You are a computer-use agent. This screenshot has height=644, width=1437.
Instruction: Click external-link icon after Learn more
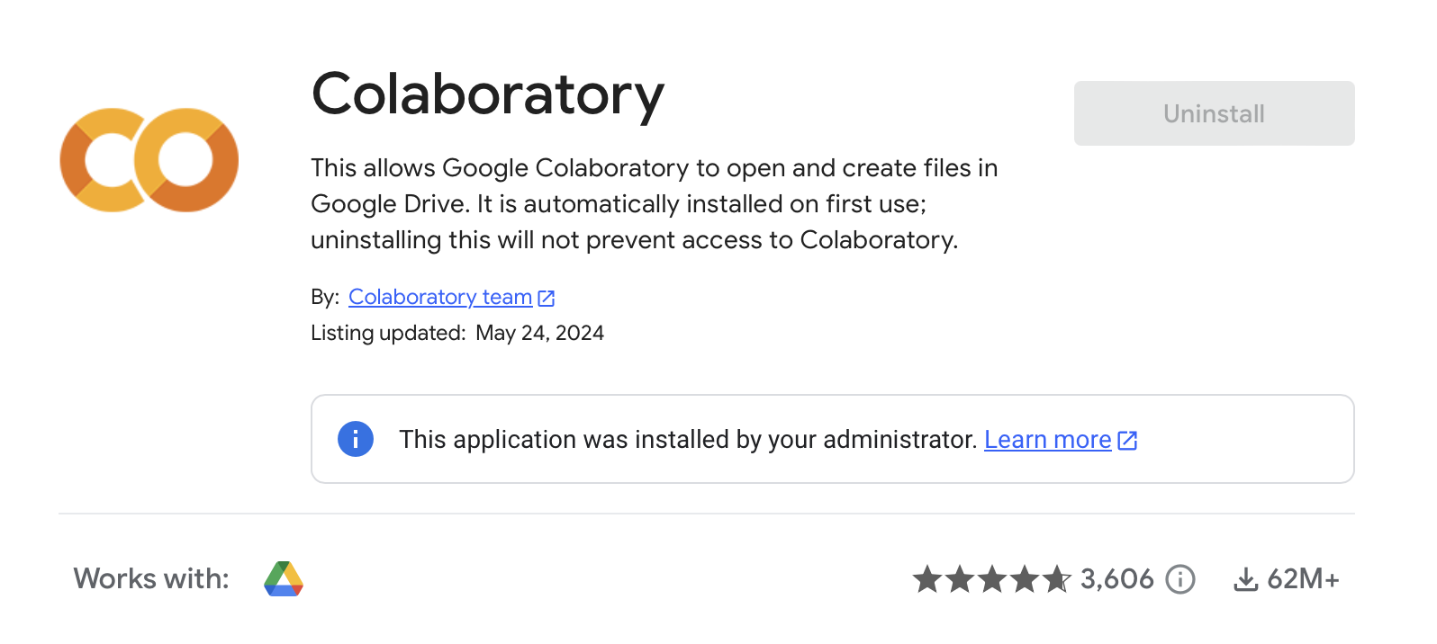point(1127,440)
